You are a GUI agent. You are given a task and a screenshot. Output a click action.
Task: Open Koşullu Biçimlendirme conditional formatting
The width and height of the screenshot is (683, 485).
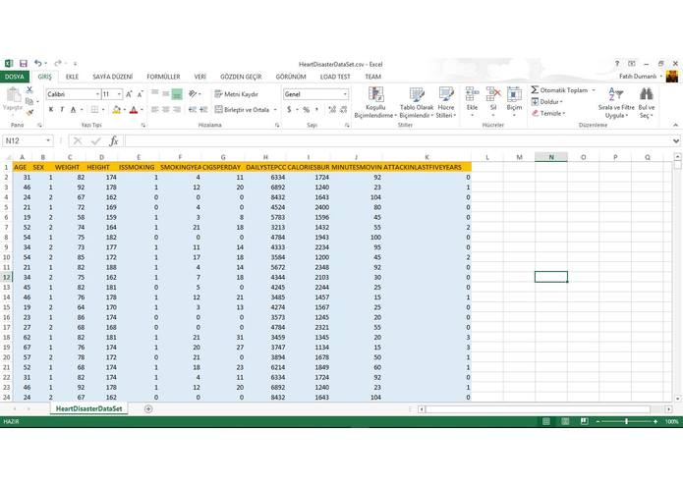(375, 103)
